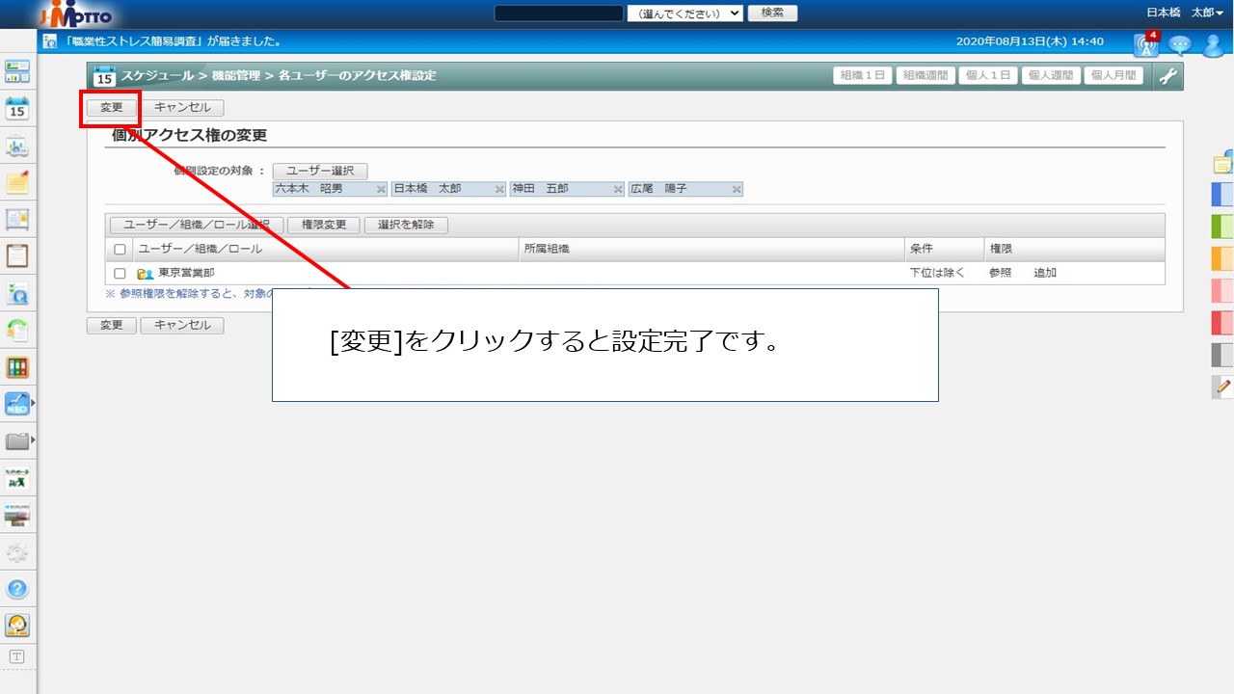Viewport: 1234px width, 694px height.
Task: Check the 東京営業部 row checkbox
Action: (x=121, y=274)
